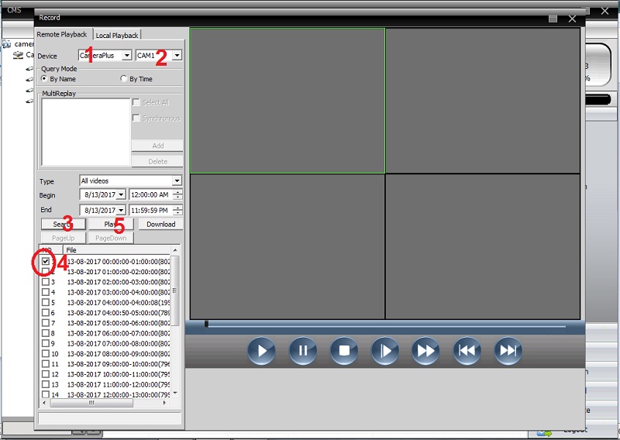
Task: Click the Begin time field 12:00:00 AM
Action: pyautogui.click(x=150, y=194)
